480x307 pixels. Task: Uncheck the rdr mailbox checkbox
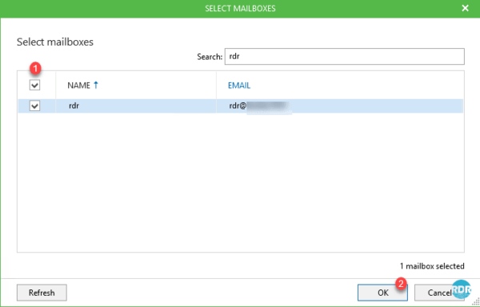tap(34, 106)
